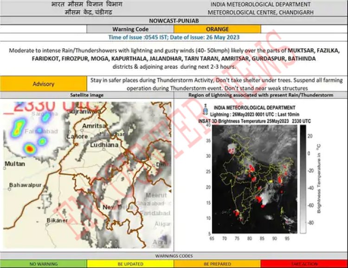This screenshot has width=348, height=268.
Task: Click the NOWCAST-PUNJAB title
Action: pos(174,21)
